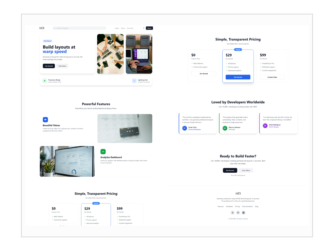
Task: Click the name 'Emily Rodriguez'
Action: tap(275, 125)
